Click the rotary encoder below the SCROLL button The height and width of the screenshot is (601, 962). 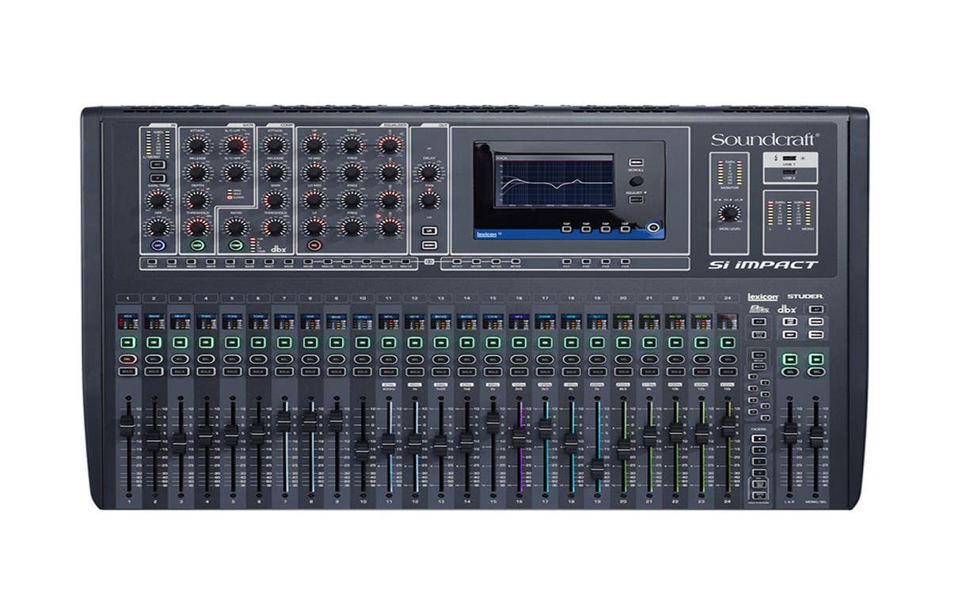click(637, 181)
